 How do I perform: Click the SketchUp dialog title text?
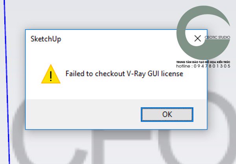click(46, 39)
